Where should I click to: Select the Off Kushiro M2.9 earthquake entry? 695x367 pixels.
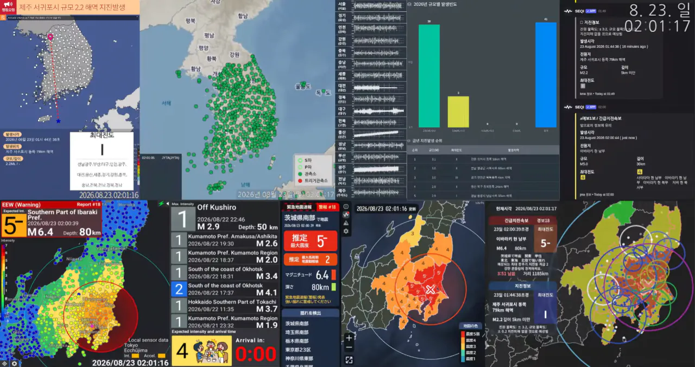click(x=225, y=216)
